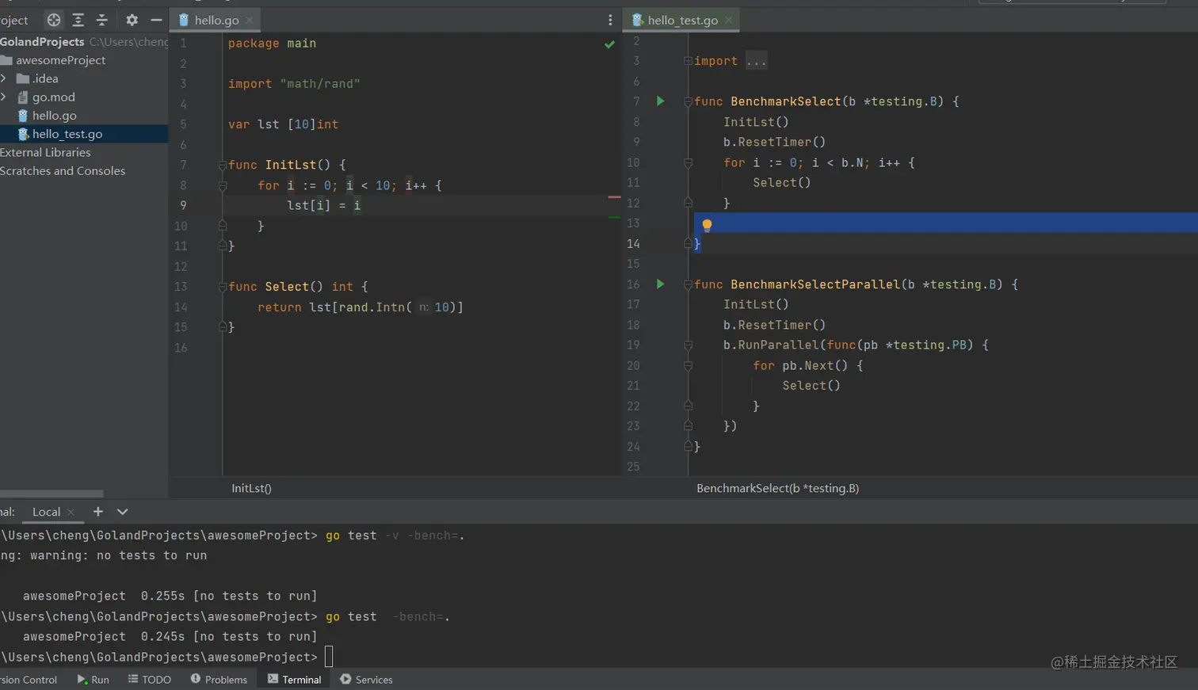Screen dimensions: 1198x690
Task: Click the Project panel horizontal scrollbar
Action: (52, 494)
